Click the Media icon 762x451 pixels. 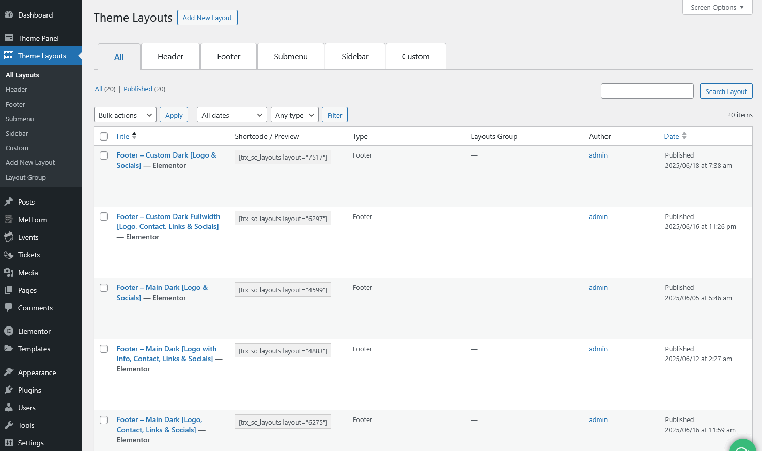9,272
